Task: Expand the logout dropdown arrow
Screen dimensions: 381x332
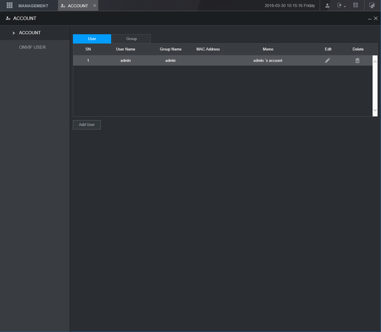Action: coord(345,6)
